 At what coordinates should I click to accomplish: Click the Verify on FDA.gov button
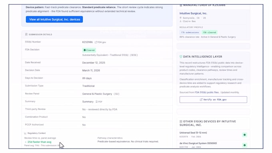[213, 99]
